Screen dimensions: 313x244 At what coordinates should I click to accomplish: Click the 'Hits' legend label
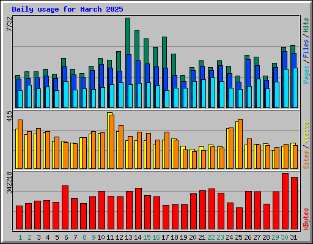306,25
